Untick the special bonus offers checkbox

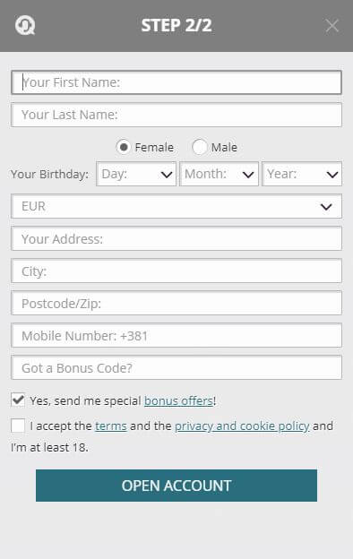(18, 400)
